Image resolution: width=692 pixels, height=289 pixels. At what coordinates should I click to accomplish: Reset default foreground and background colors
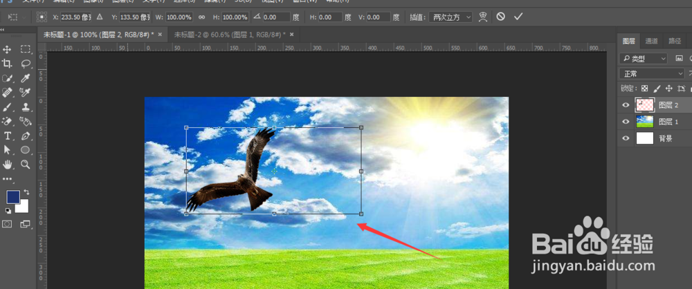pyautogui.click(x=8, y=210)
